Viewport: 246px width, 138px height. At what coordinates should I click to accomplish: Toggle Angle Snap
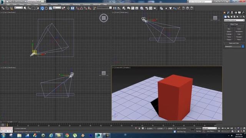click(x=81, y=8)
